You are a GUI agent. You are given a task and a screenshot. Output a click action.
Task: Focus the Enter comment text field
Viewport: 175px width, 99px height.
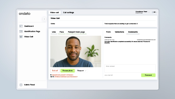pyautogui.click(x=130, y=69)
